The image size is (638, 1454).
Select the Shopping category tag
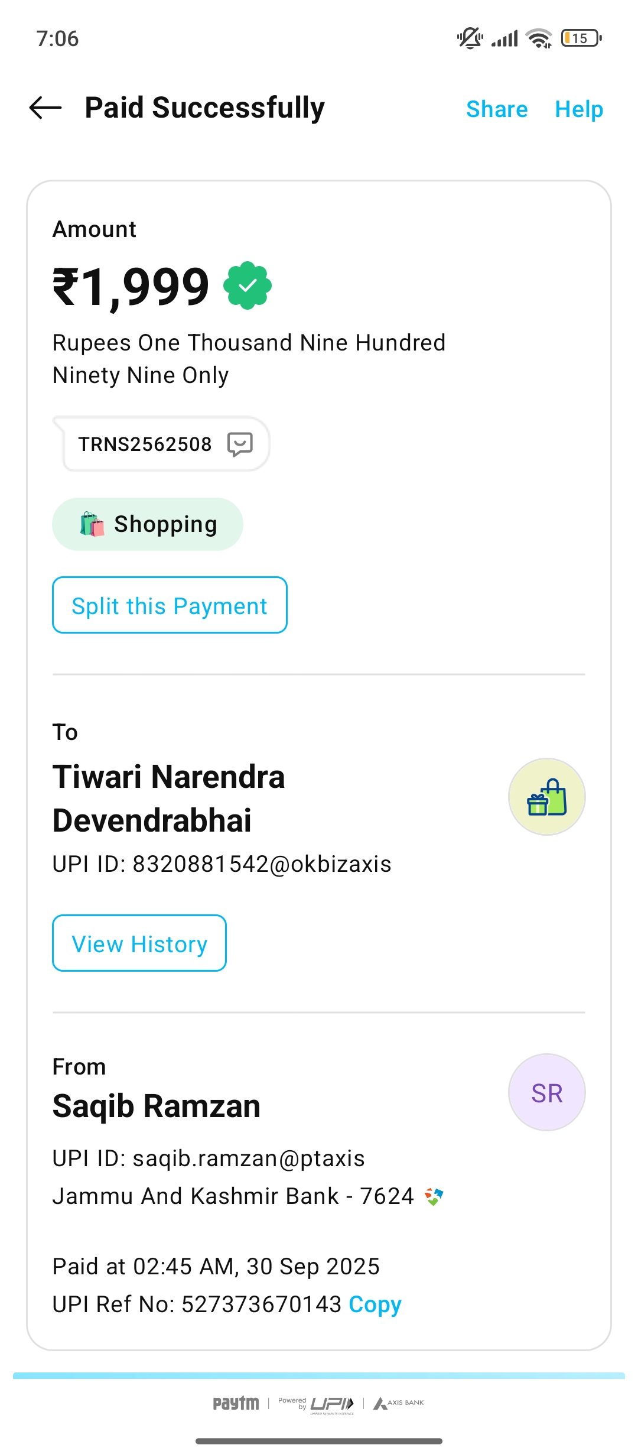click(x=148, y=524)
